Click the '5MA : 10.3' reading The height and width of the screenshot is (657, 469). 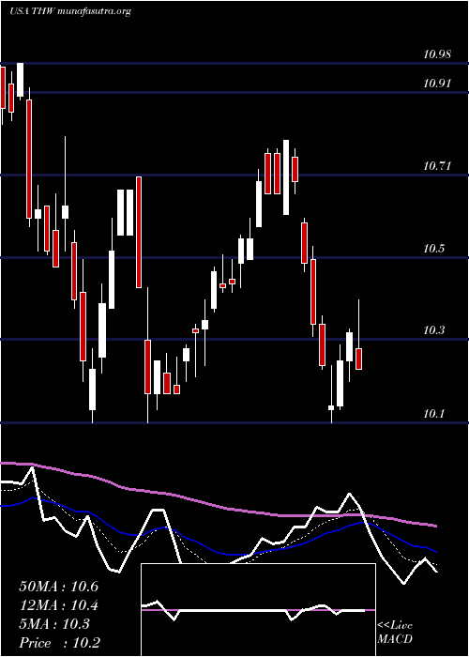(x=54, y=624)
